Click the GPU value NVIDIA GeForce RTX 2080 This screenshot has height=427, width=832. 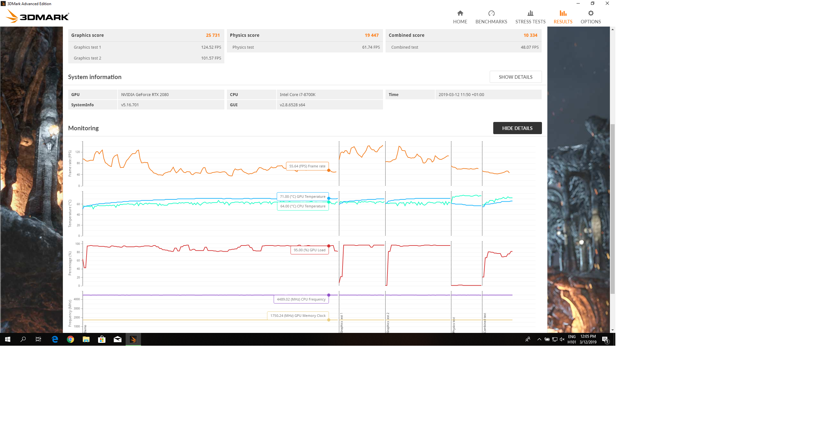pos(145,94)
